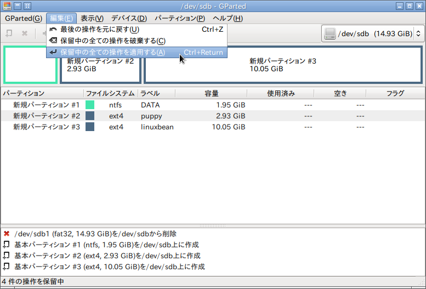The height and width of the screenshot is (289, 426).
Task: Select 最後の操作を元に戻す(U) menu item
Action: (137, 30)
